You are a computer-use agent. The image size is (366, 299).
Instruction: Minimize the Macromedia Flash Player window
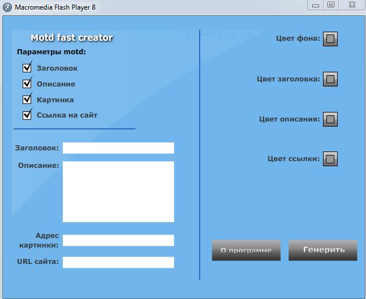tap(316, 5)
